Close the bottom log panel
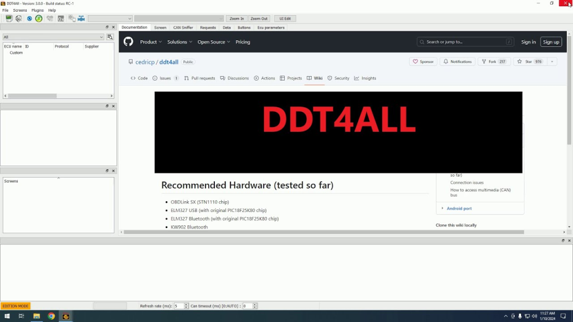The image size is (573, 322). coord(569,240)
